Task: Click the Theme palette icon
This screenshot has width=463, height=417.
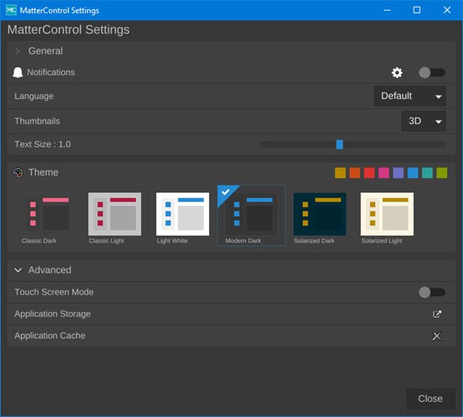Action: tap(18, 173)
